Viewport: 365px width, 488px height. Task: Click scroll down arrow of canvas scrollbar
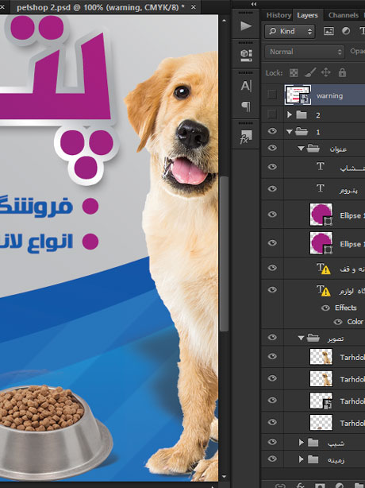tap(224, 477)
